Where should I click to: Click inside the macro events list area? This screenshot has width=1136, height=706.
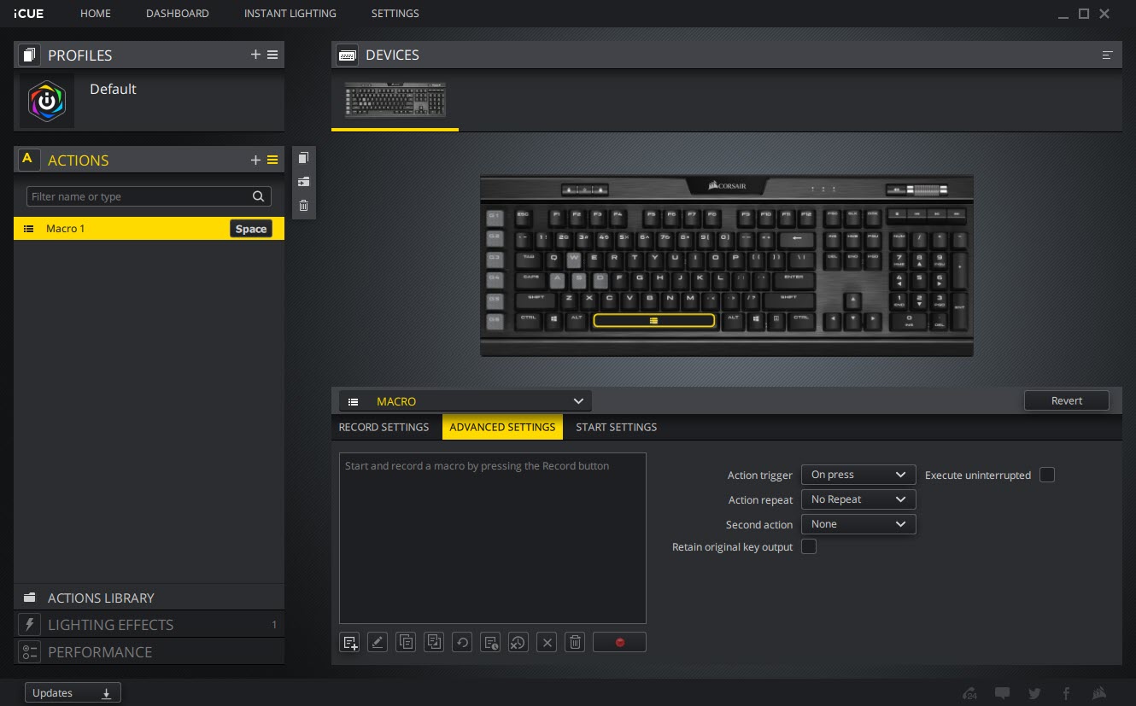point(493,538)
